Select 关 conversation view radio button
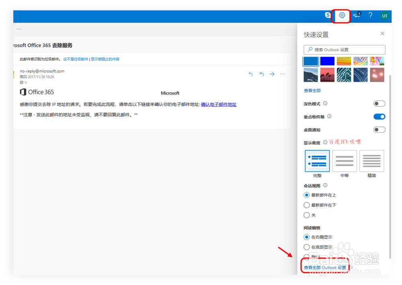This screenshot has height=285, width=402. [306, 215]
